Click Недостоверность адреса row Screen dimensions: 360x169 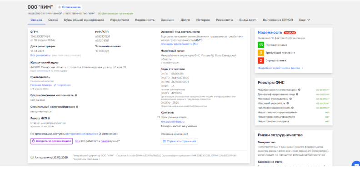coord(294,121)
